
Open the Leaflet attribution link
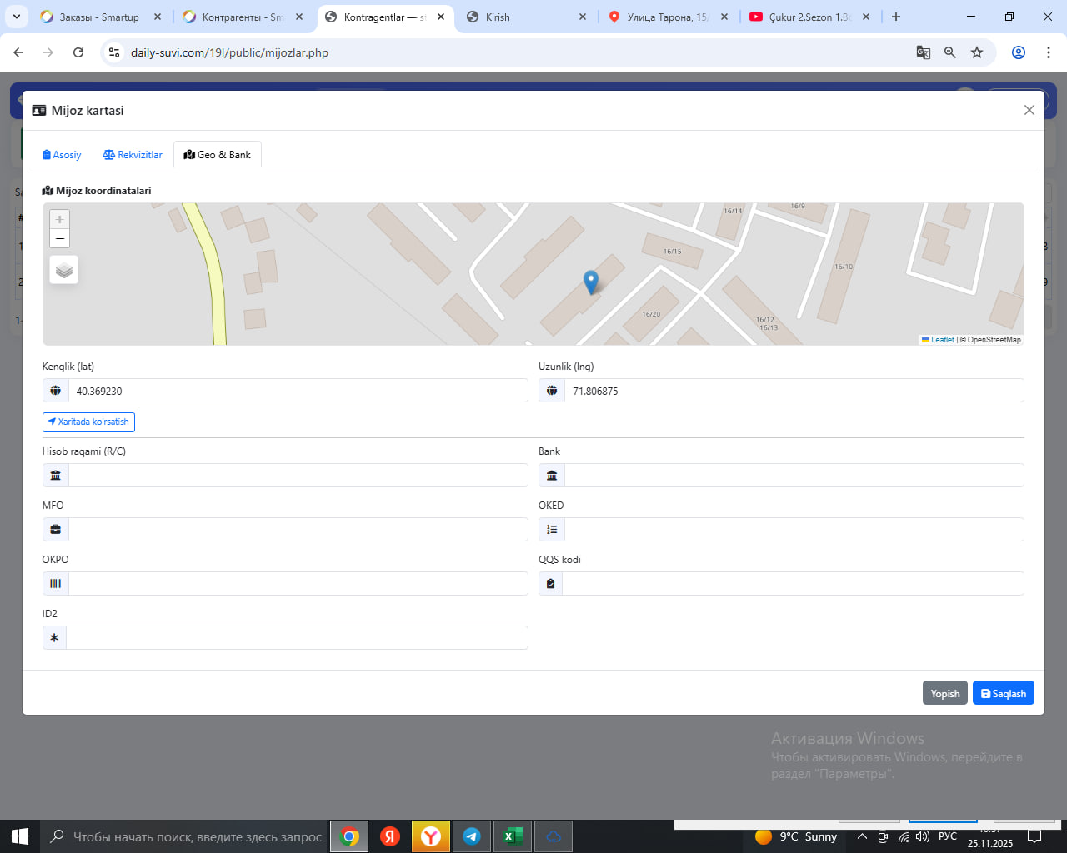[942, 340]
